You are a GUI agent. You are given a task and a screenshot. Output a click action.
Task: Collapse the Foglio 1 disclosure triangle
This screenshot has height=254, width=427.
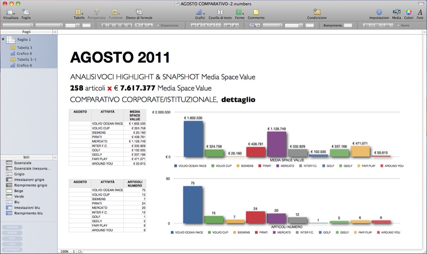coord(3,39)
